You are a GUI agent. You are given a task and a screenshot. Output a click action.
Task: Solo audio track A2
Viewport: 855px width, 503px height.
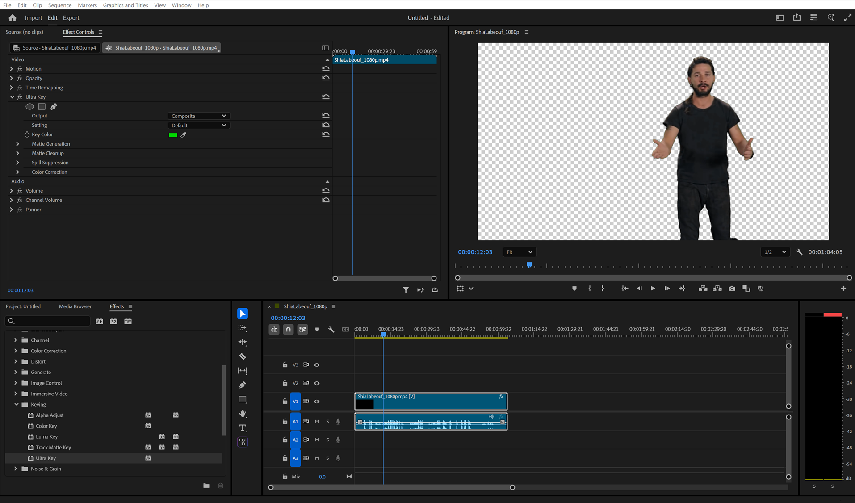pyautogui.click(x=327, y=440)
